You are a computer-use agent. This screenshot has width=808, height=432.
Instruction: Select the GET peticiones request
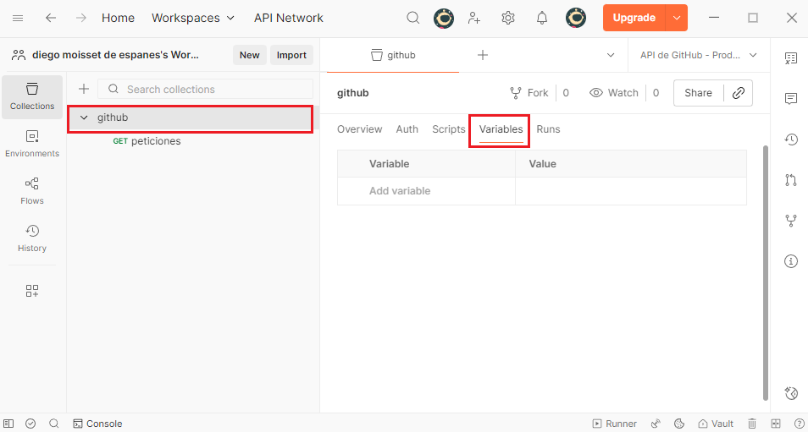point(155,141)
